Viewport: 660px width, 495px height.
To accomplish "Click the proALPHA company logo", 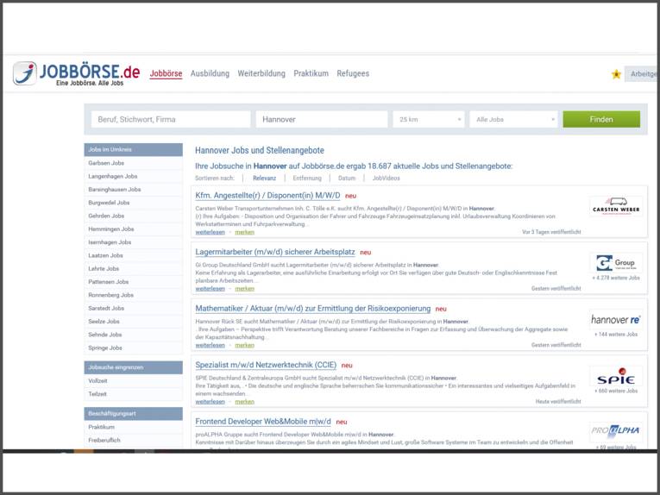I will point(615,430).
